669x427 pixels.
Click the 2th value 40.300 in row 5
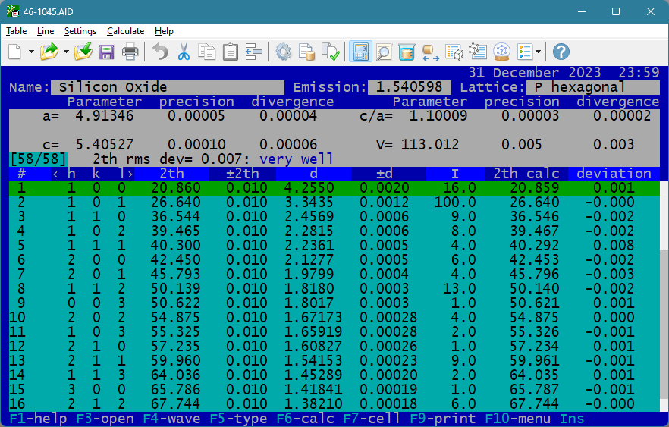pos(175,245)
